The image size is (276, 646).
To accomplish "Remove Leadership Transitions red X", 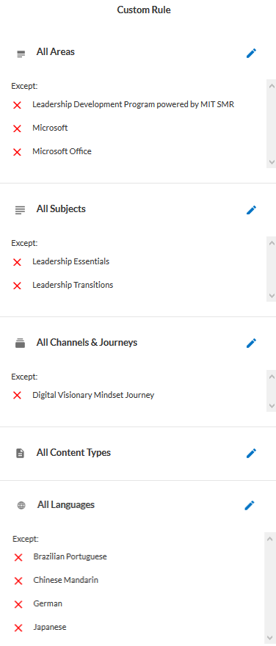I will (x=18, y=286).
